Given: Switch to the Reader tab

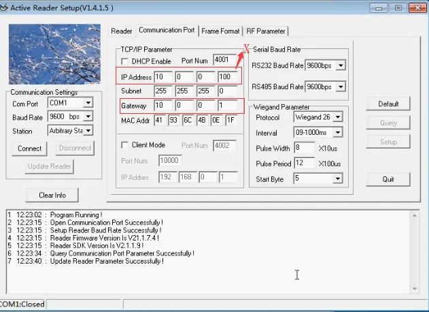Looking at the screenshot, I should [122, 31].
